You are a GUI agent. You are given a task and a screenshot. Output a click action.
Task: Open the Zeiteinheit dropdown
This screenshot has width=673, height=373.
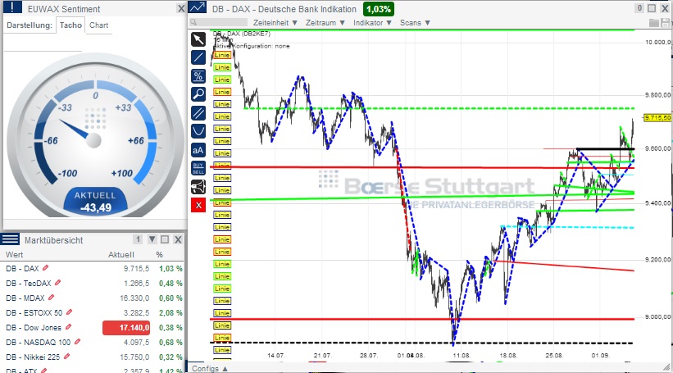275,23
